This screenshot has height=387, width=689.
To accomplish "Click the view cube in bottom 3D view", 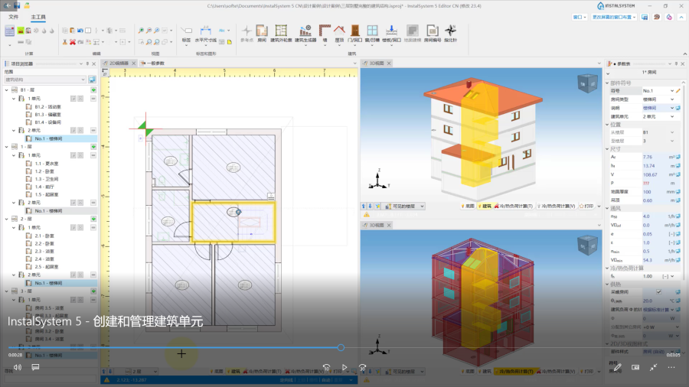I will tap(587, 245).
